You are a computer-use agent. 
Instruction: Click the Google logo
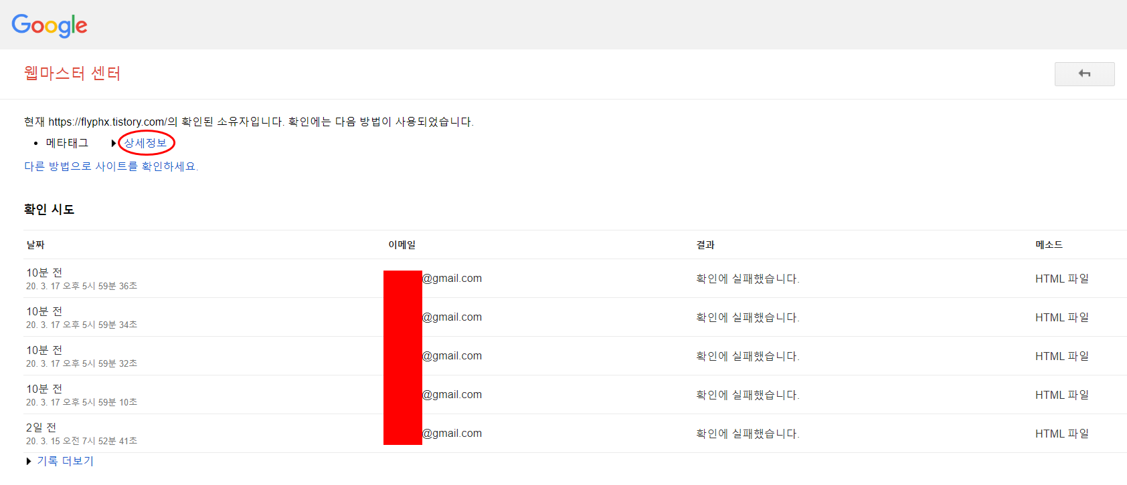[50, 25]
